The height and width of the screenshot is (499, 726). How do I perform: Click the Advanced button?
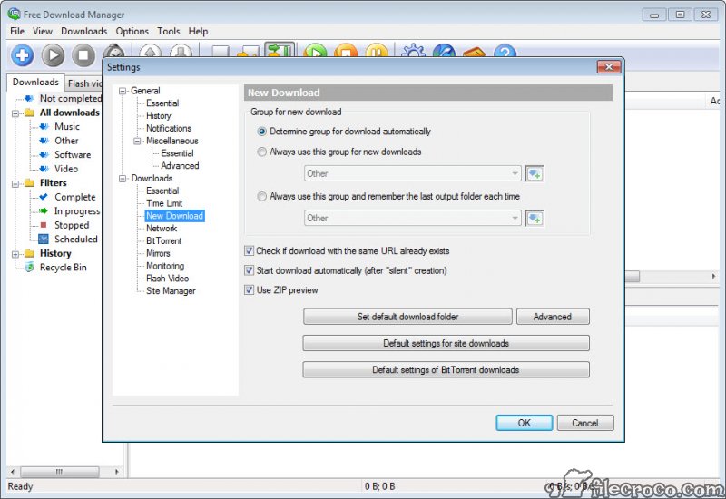pyautogui.click(x=553, y=317)
